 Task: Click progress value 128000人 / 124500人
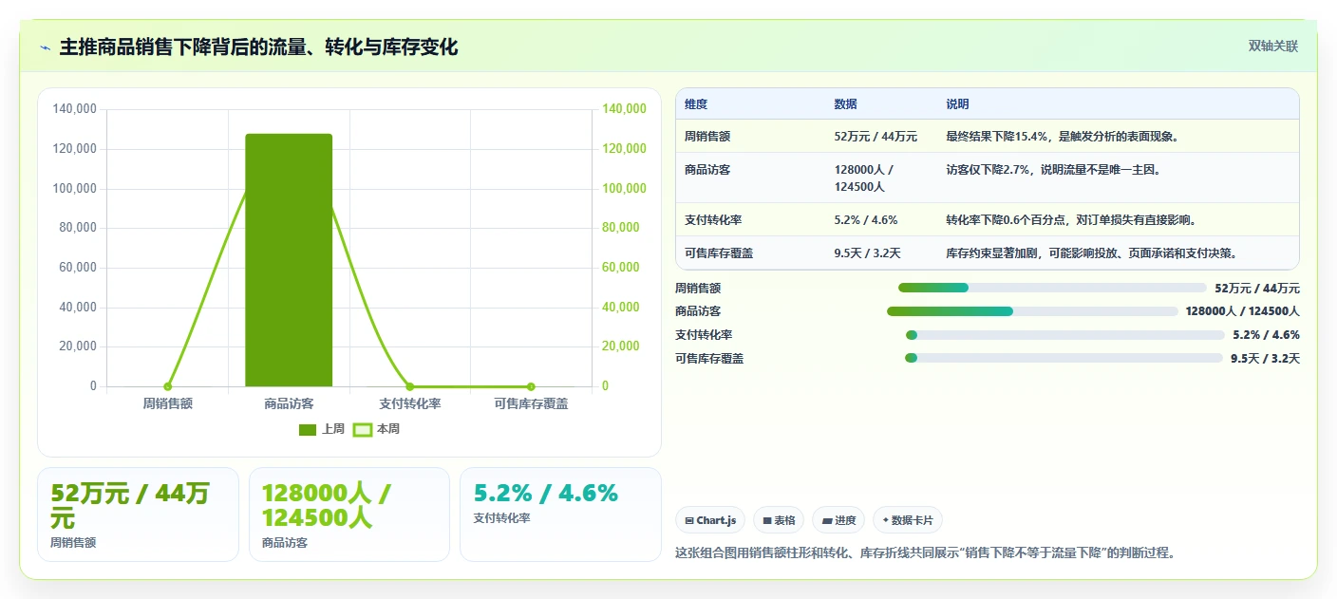(1243, 311)
